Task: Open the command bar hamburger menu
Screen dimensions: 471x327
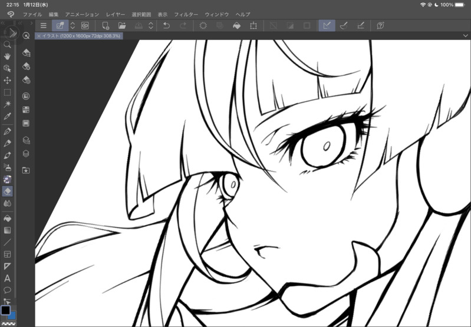Action: 44,25
